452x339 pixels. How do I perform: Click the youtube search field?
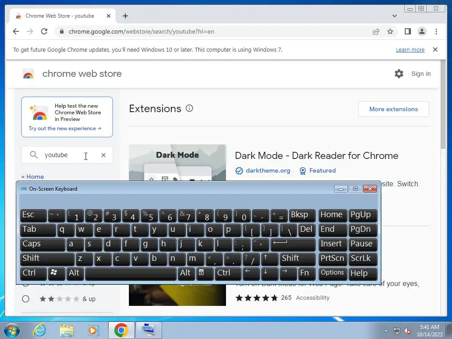[x=67, y=155]
